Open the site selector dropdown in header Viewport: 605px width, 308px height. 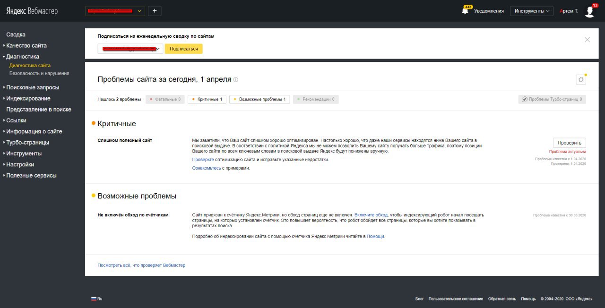pos(115,11)
